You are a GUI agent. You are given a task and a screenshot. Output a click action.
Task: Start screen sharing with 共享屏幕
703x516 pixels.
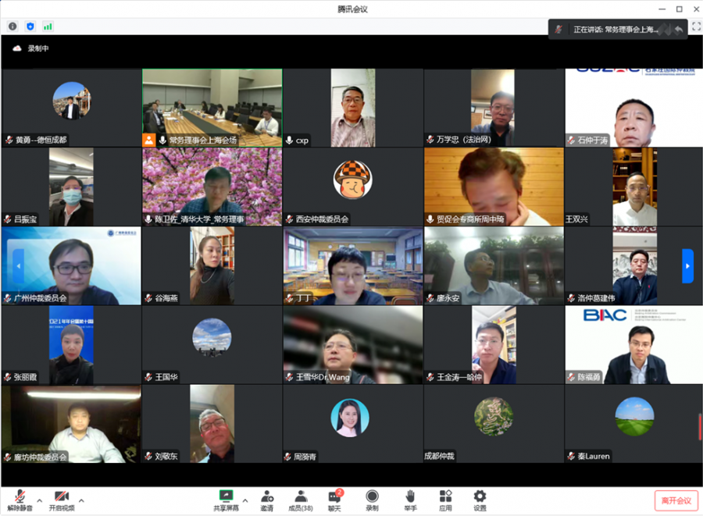227,500
